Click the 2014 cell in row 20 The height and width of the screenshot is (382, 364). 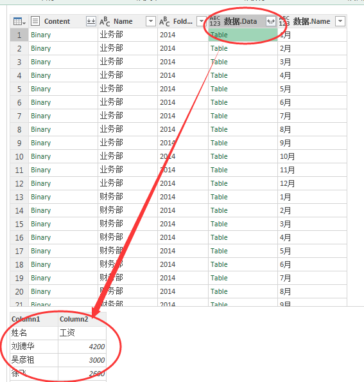pyautogui.click(x=183, y=291)
